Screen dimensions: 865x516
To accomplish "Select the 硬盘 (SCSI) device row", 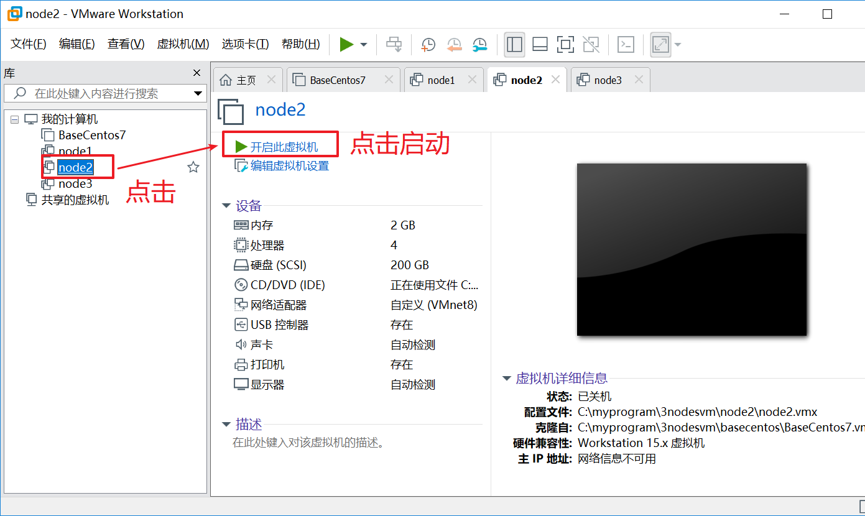I will click(357, 265).
